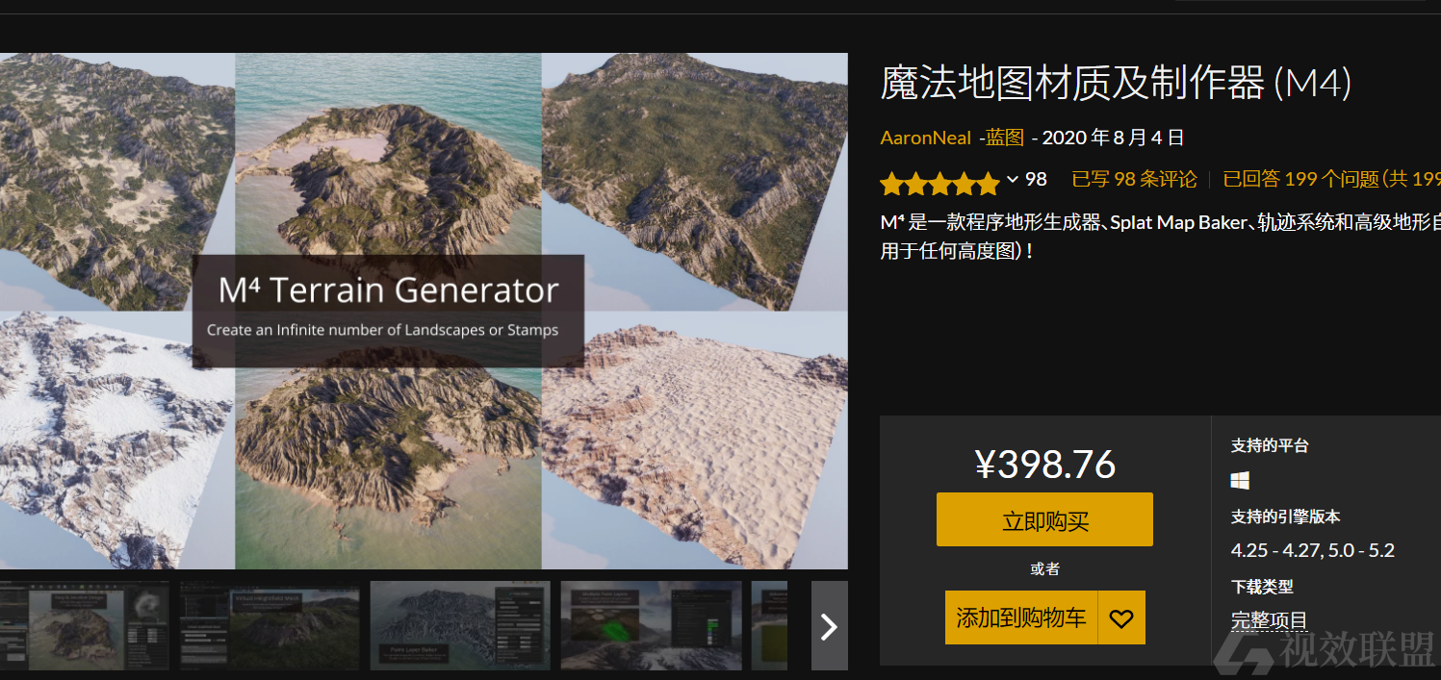Add product to wishlist with heart icon
1441x680 pixels.
1121,617
